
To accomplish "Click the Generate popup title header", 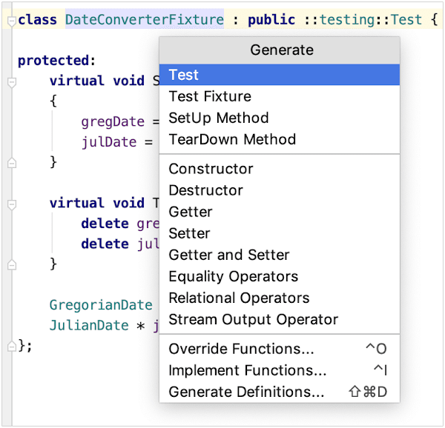I will point(280,50).
